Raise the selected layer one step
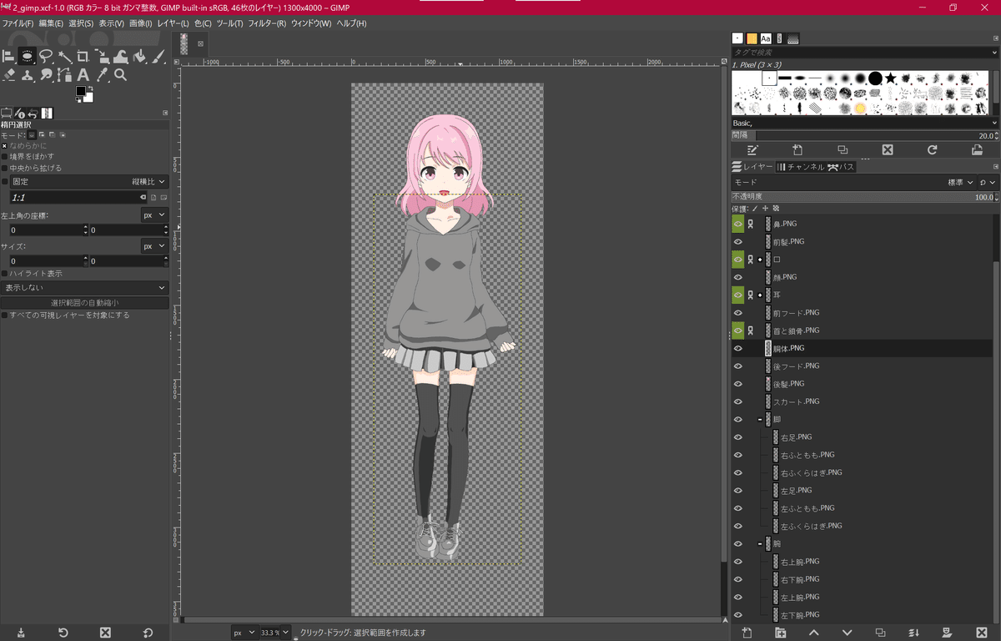Viewport: 1001px width, 641px height. (813, 633)
